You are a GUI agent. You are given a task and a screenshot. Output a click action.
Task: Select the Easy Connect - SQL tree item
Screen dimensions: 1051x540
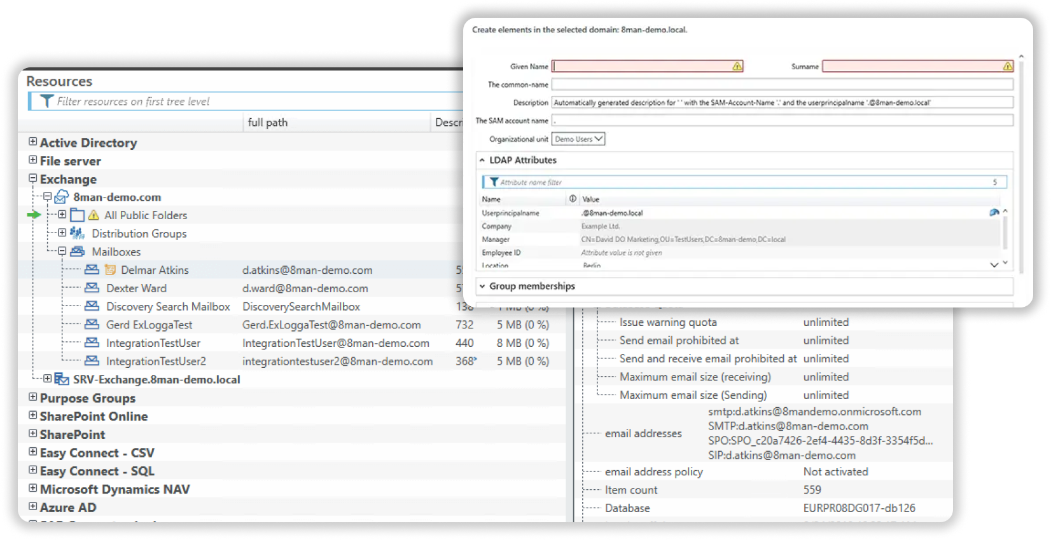point(97,471)
